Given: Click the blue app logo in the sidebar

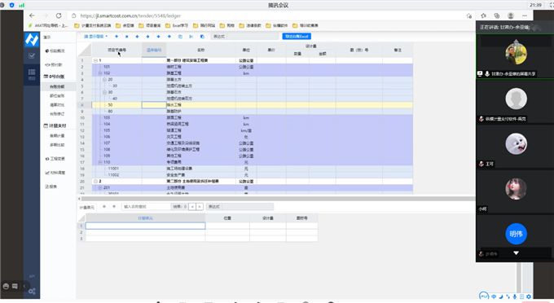Looking at the screenshot, I should coord(32,40).
